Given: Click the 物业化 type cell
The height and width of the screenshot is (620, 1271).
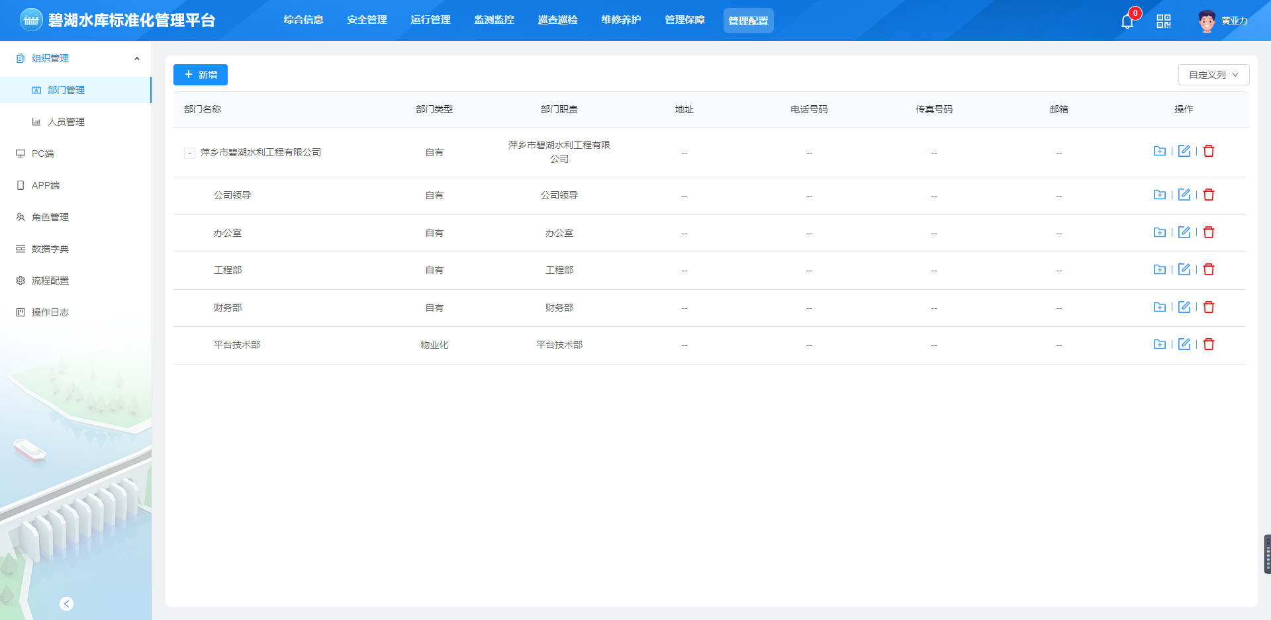Looking at the screenshot, I should click(434, 345).
